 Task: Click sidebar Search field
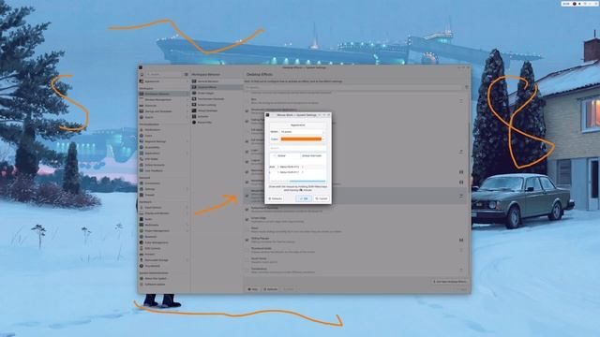pyautogui.click(x=164, y=74)
